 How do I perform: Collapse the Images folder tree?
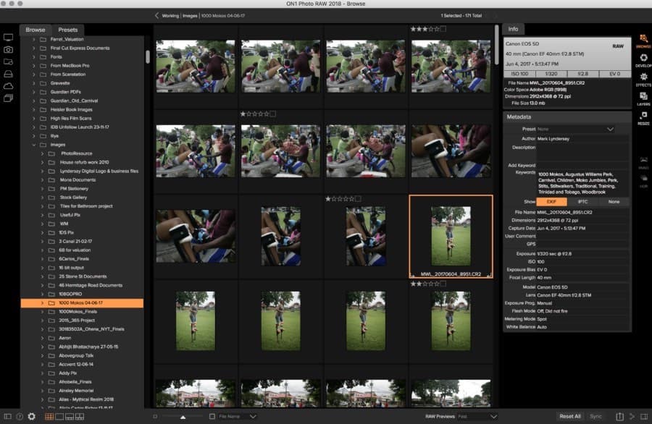coord(33,145)
